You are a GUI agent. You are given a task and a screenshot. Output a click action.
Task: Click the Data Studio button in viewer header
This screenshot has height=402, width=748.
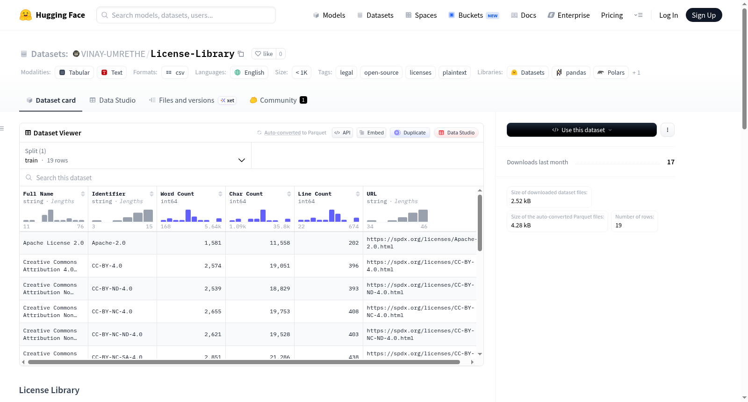(x=456, y=133)
